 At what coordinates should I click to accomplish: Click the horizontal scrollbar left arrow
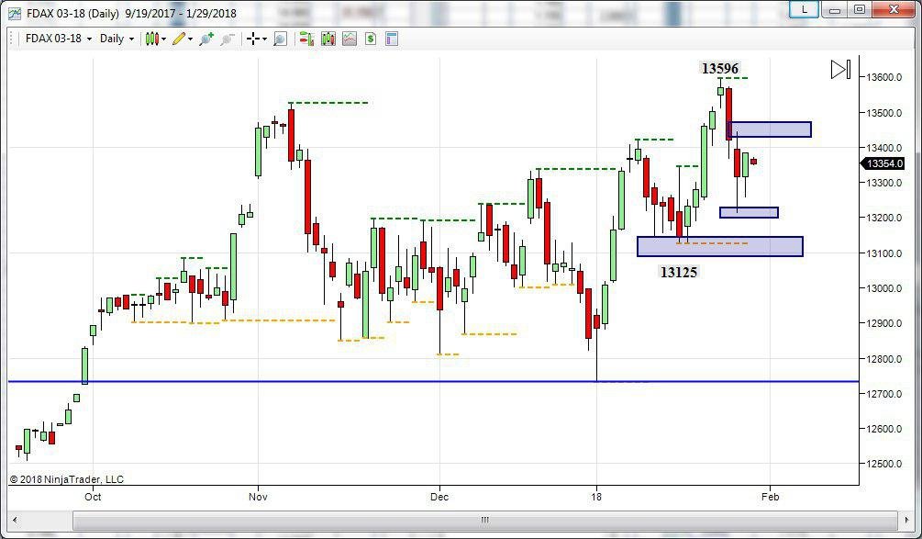coord(15,520)
